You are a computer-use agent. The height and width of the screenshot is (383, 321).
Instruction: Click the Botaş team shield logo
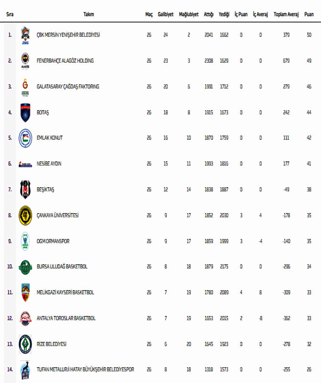tap(25, 113)
